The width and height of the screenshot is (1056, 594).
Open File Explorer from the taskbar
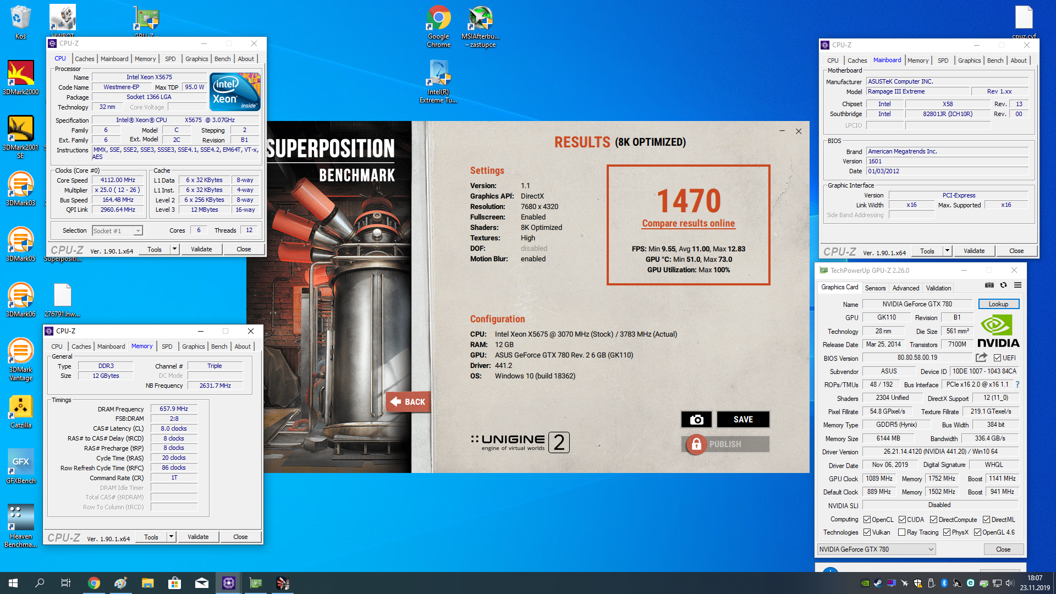click(x=147, y=583)
